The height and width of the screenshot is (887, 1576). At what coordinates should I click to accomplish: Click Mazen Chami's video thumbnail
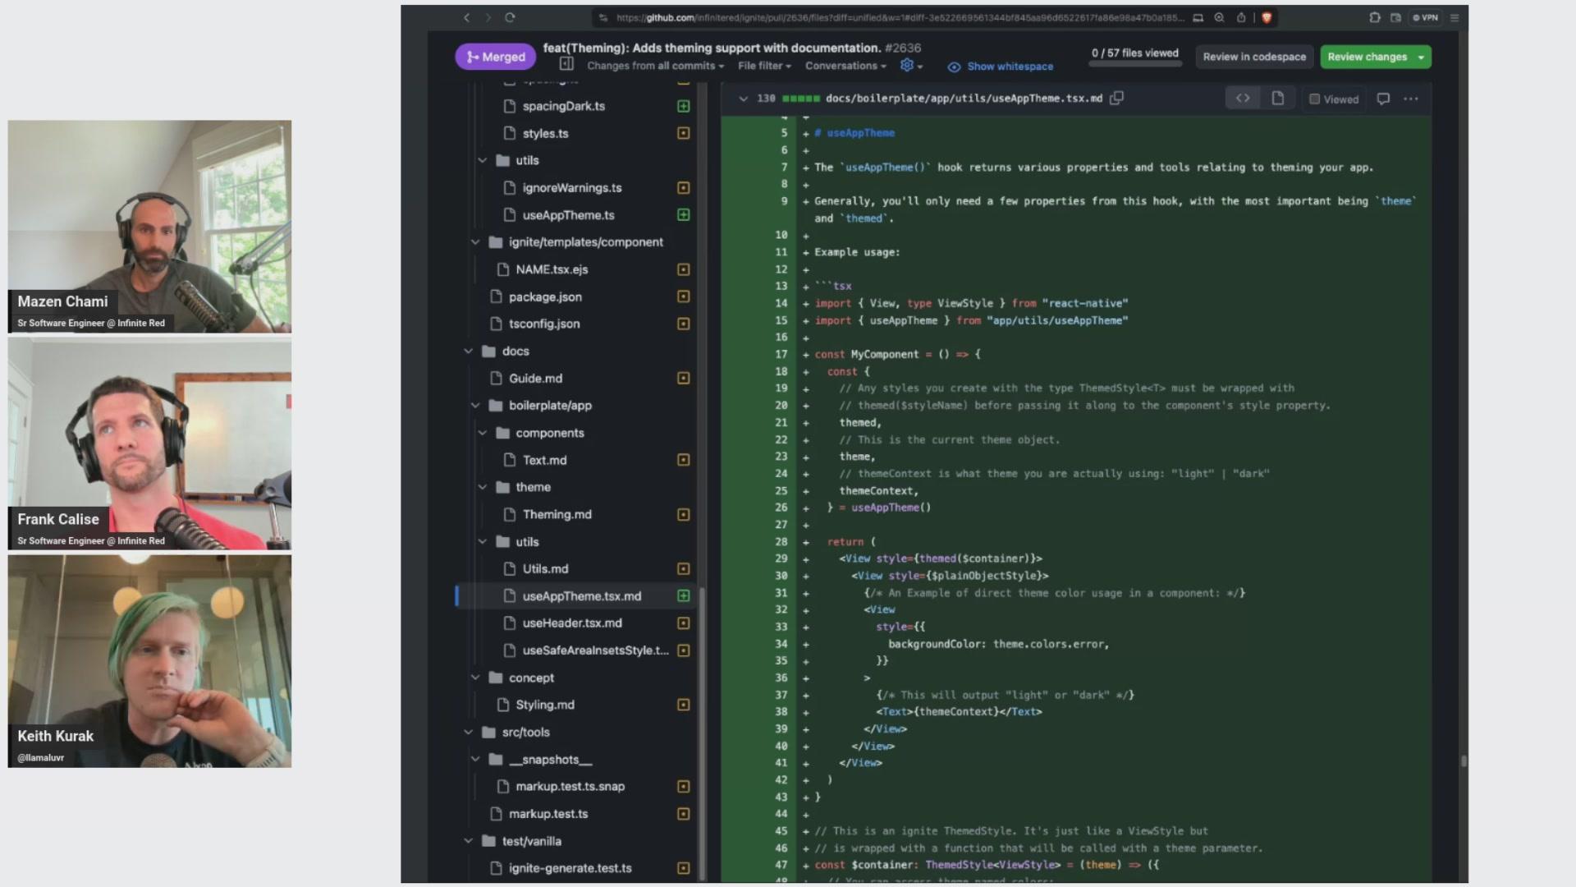click(x=149, y=227)
